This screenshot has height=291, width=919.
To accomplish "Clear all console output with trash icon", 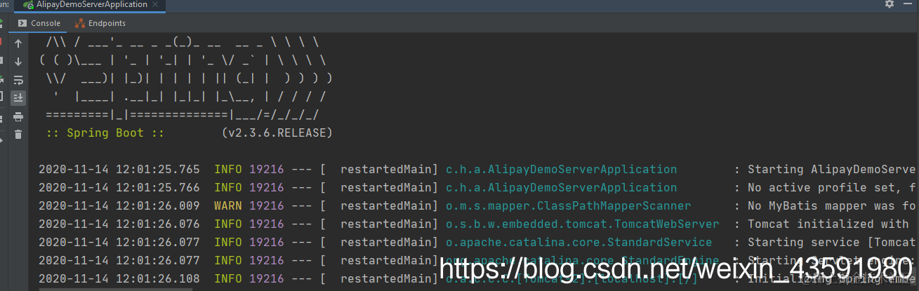I will pyautogui.click(x=18, y=135).
